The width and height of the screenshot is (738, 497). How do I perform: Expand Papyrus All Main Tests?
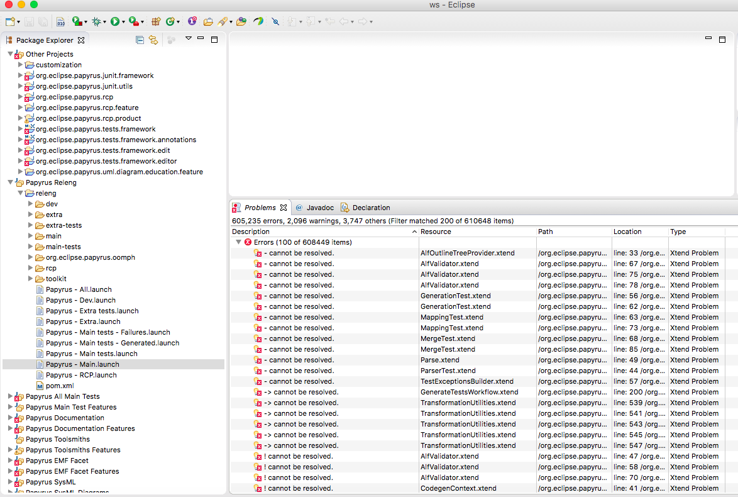pos(10,396)
